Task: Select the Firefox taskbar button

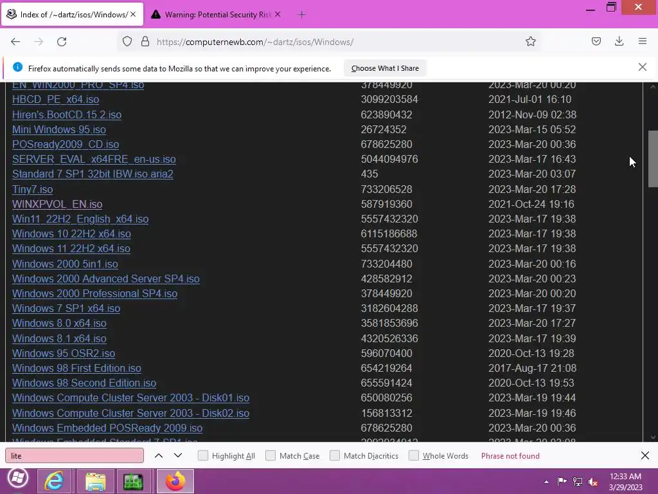Action: tap(175, 481)
